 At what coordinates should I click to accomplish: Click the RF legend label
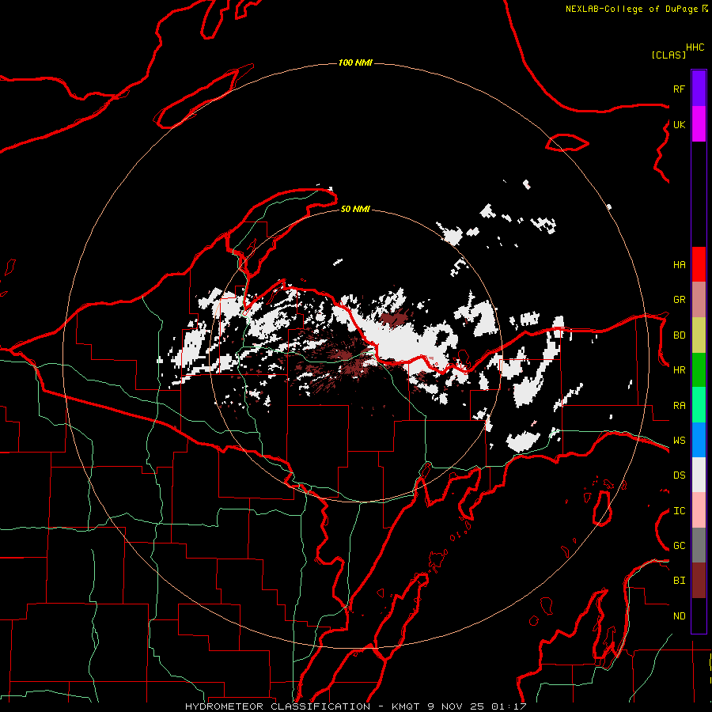[x=679, y=89]
